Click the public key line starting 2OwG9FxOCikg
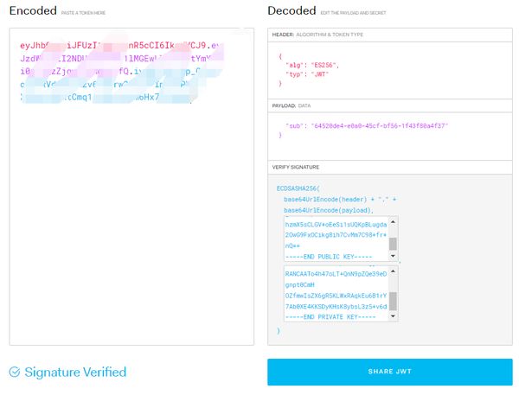The height and width of the screenshot is (395, 519). tap(336, 234)
